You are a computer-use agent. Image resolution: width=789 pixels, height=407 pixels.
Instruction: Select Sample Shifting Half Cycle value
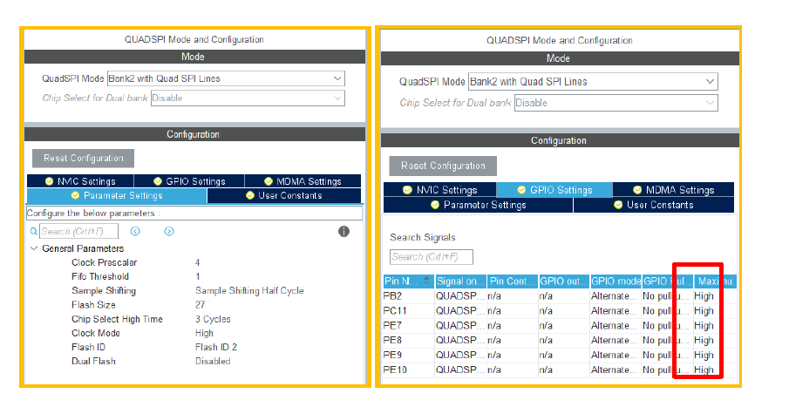(249, 291)
